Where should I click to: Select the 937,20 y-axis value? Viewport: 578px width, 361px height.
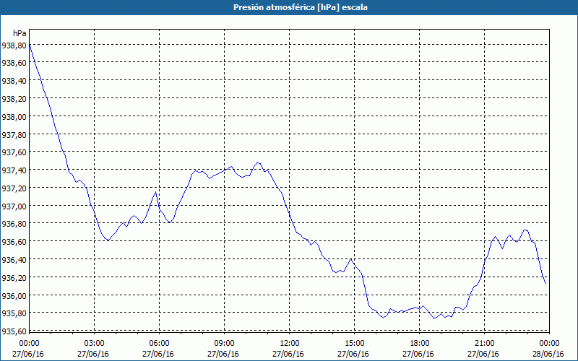[14, 188]
